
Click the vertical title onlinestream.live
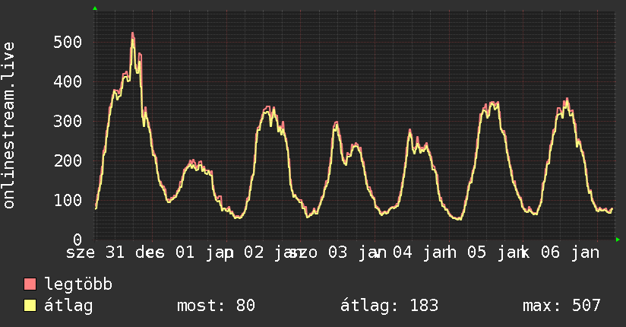8,125
